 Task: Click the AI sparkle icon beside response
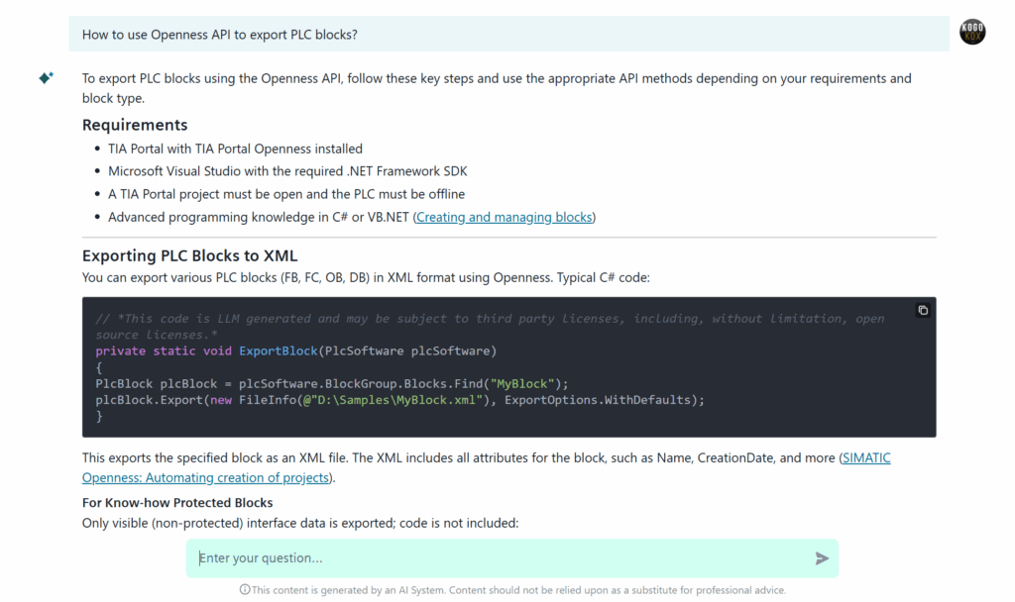point(46,79)
